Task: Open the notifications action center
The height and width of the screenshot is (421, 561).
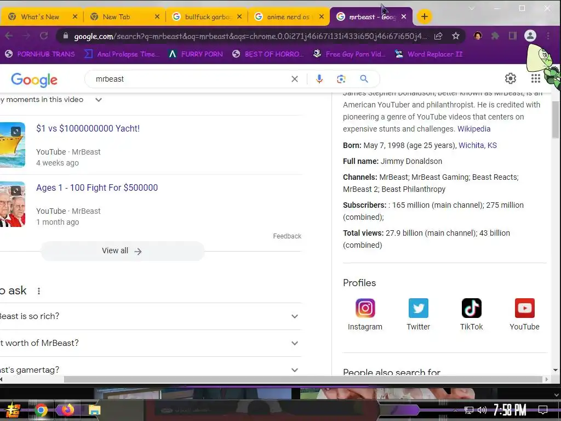Action: point(543,409)
